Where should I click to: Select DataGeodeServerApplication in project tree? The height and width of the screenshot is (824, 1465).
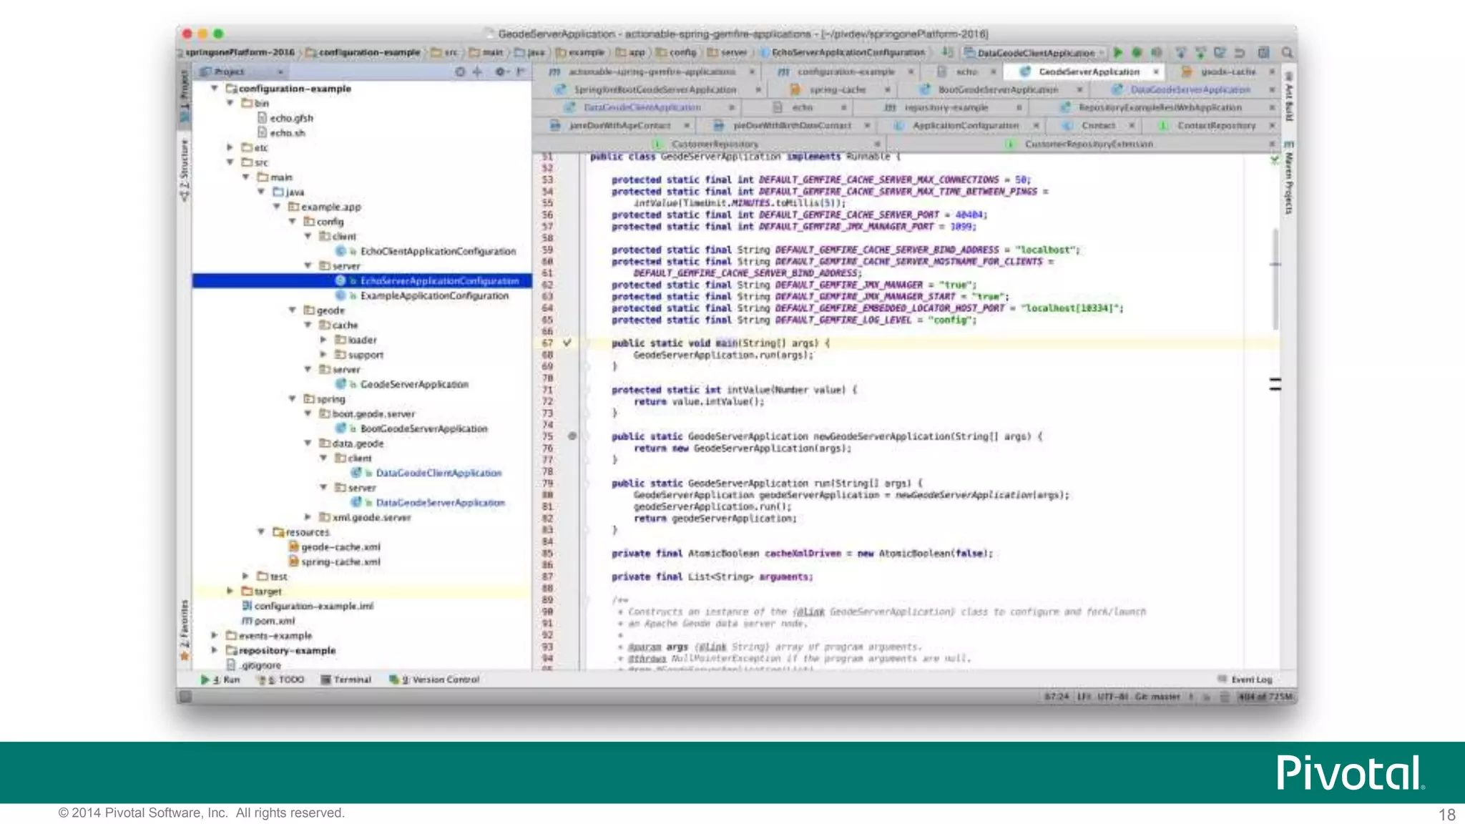[x=440, y=502]
